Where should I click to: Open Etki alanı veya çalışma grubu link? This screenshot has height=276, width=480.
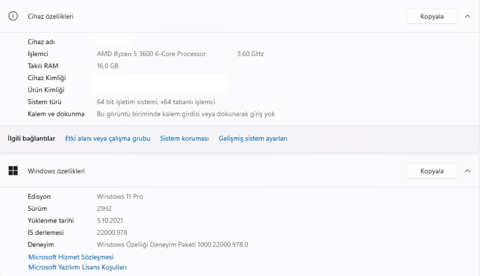click(108, 138)
